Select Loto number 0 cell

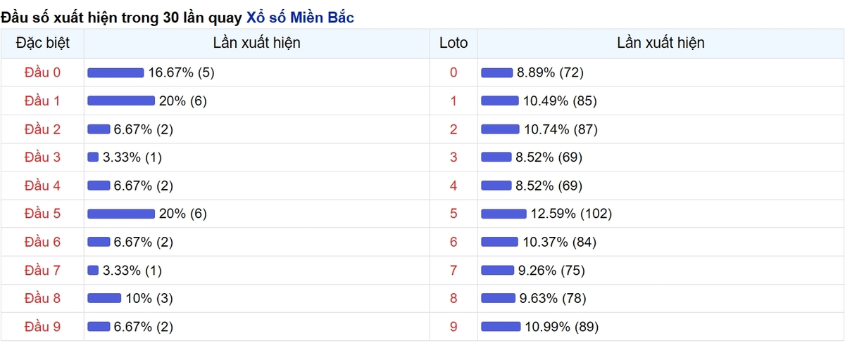[x=453, y=72]
